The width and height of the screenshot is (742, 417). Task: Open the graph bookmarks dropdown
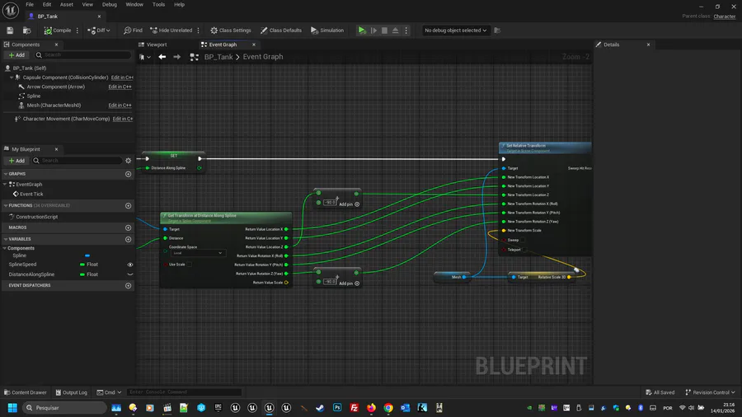[x=145, y=57]
